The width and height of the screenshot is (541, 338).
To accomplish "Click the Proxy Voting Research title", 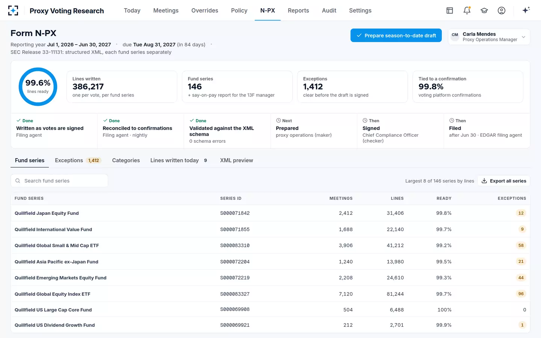I will 67,11.
